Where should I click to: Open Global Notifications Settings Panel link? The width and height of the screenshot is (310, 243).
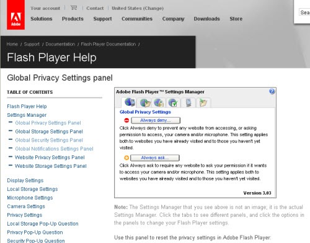pyautogui.click(x=54, y=149)
